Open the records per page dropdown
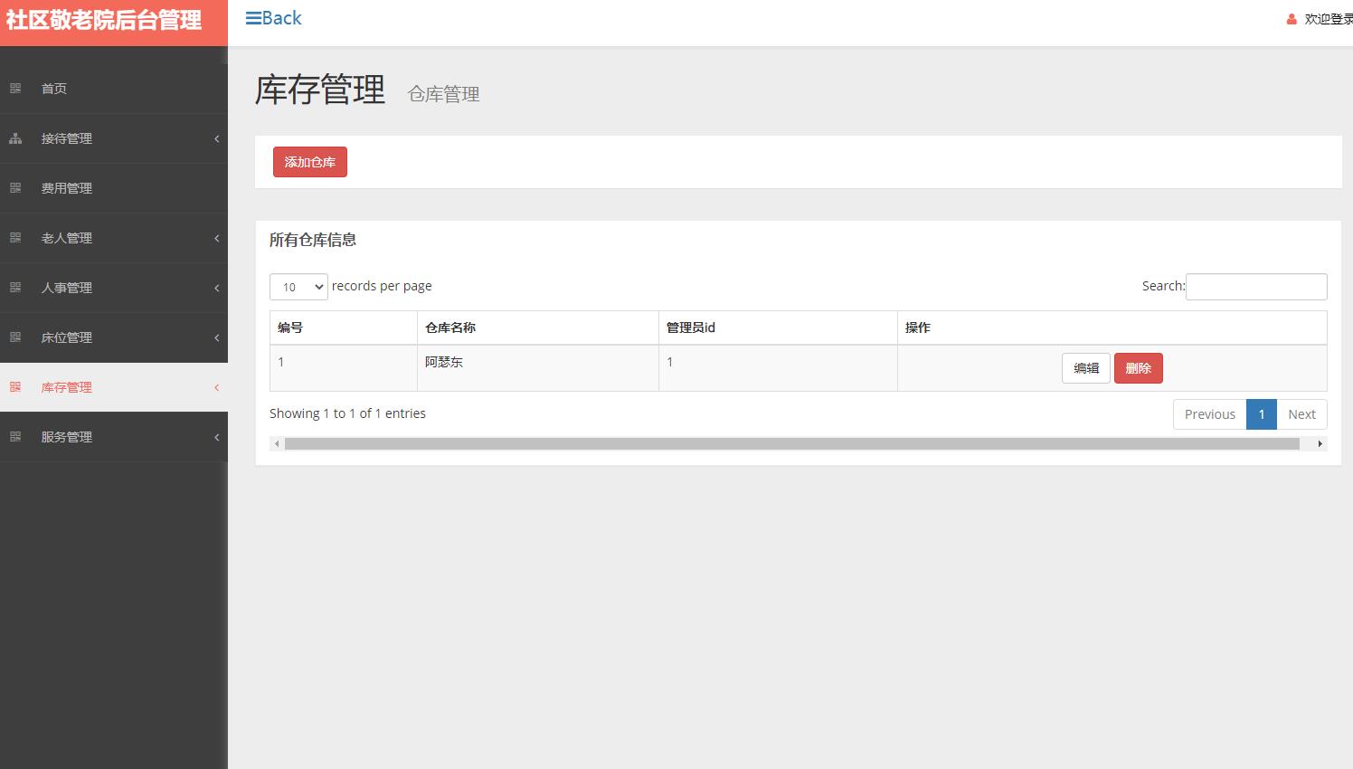The image size is (1353, 769). [298, 286]
